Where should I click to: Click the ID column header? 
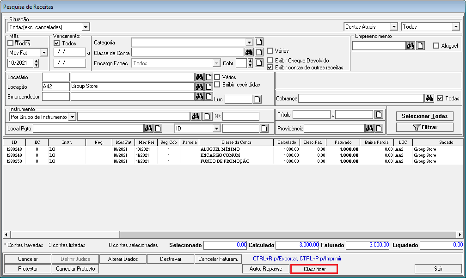[x=14, y=142]
